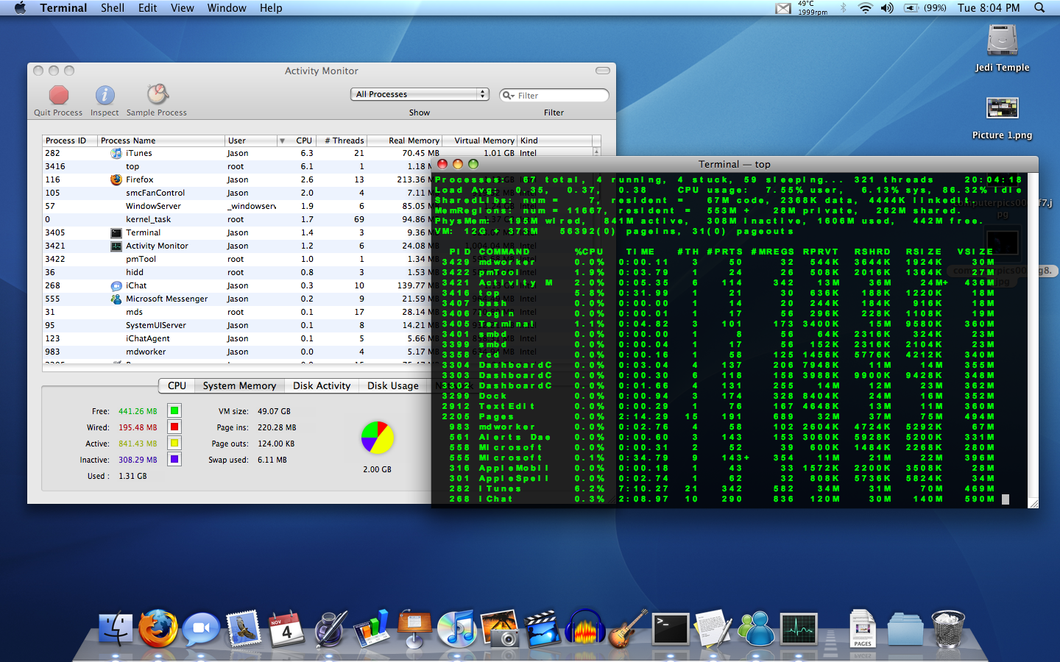Screen dimensions: 1060x662
Task: Open the Shell menu
Action: tap(113, 7)
